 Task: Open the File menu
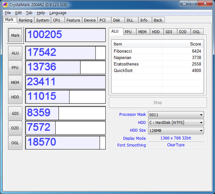tap(8, 13)
